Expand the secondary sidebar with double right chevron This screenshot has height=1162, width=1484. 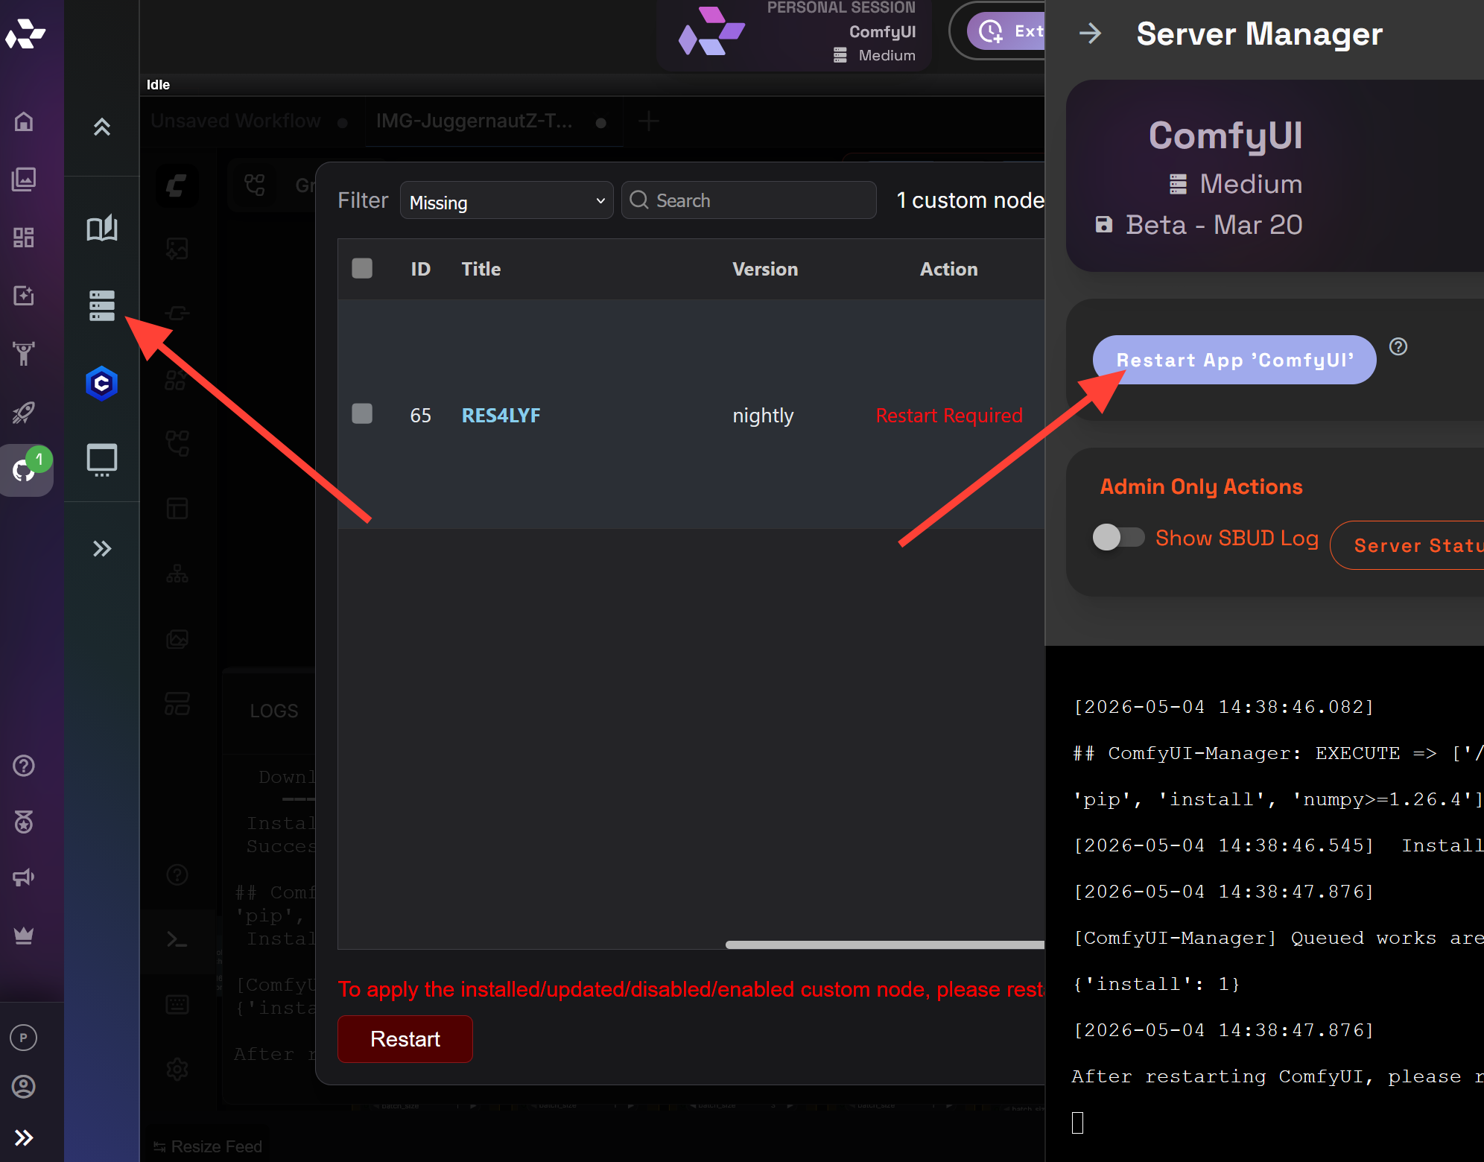(x=102, y=549)
